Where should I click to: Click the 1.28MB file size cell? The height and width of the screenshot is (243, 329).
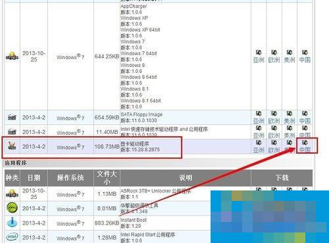(x=107, y=237)
